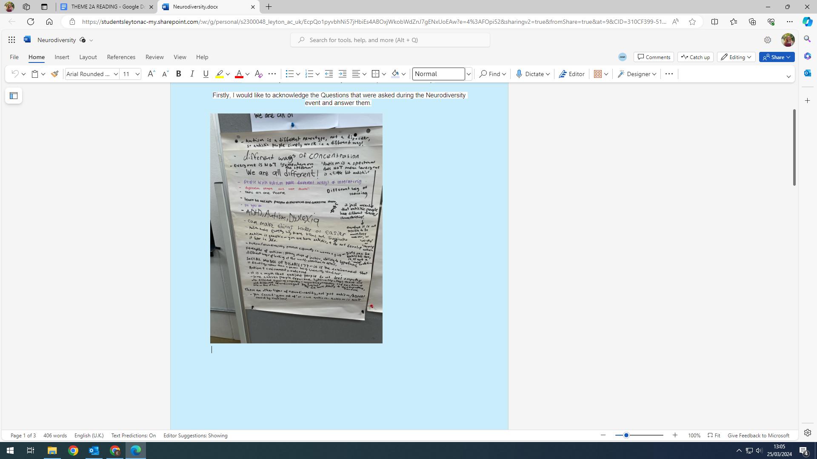Screen dimensions: 817x459
Task: Open the Editor proofing tool
Action: point(571,74)
